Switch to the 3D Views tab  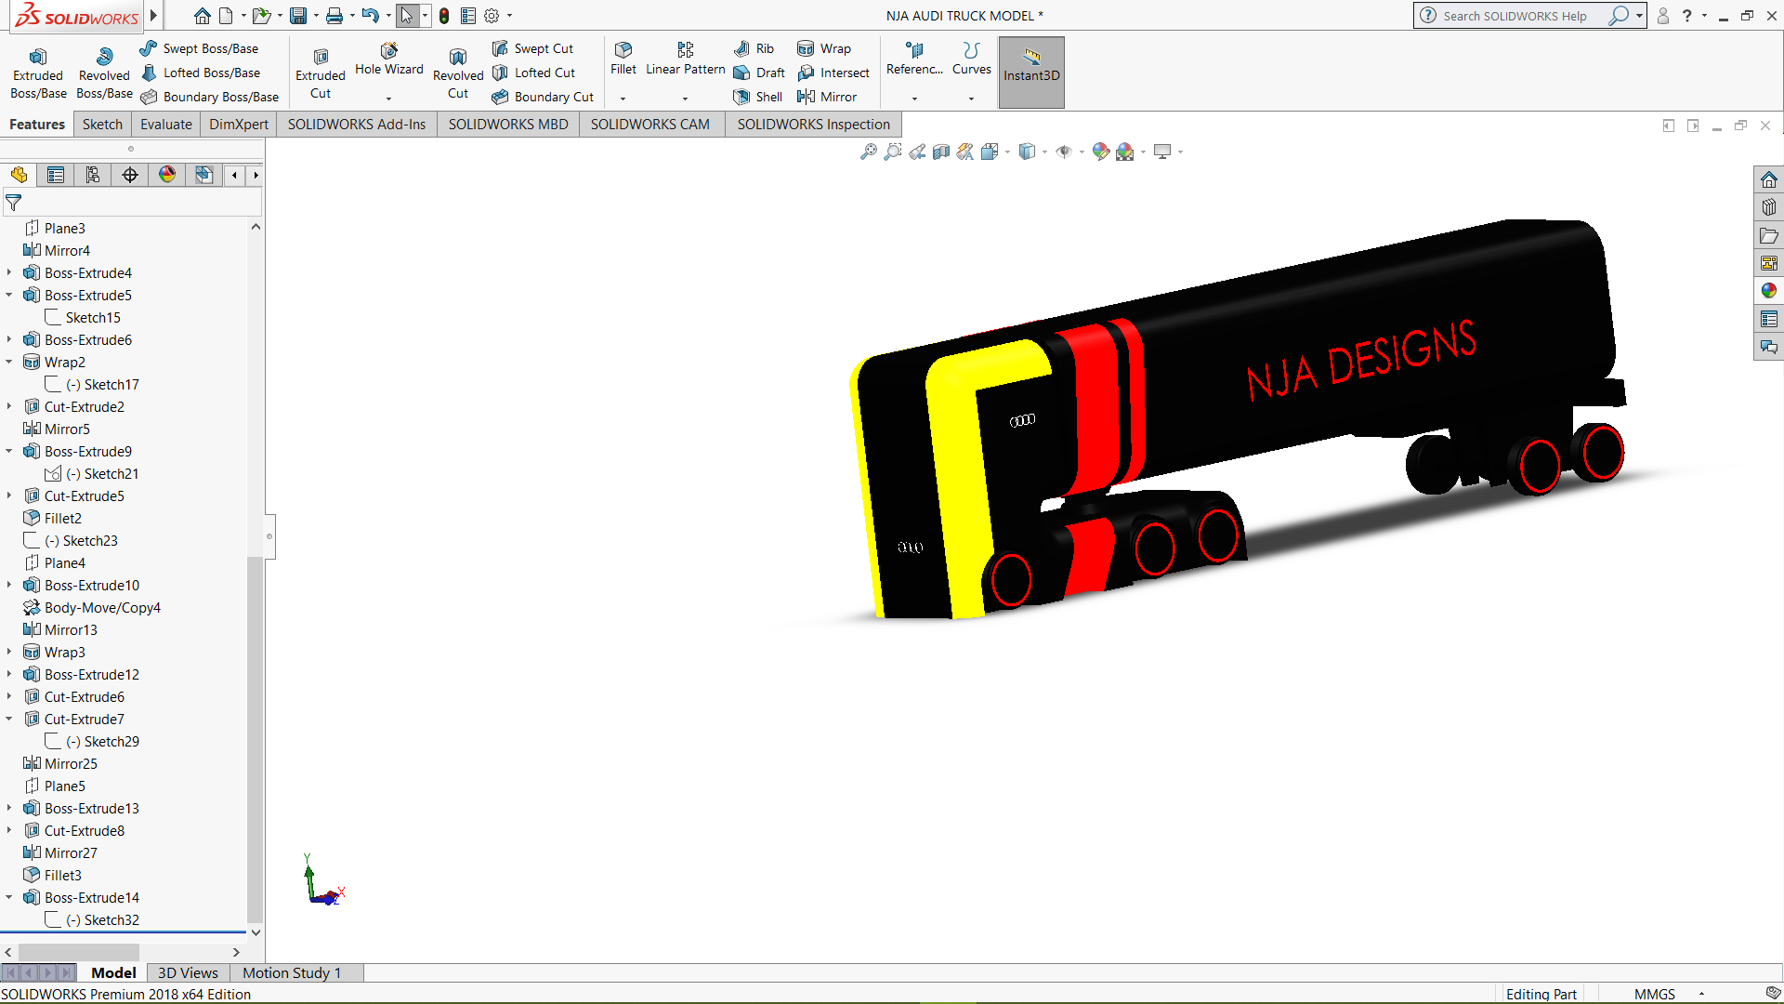tap(188, 972)
